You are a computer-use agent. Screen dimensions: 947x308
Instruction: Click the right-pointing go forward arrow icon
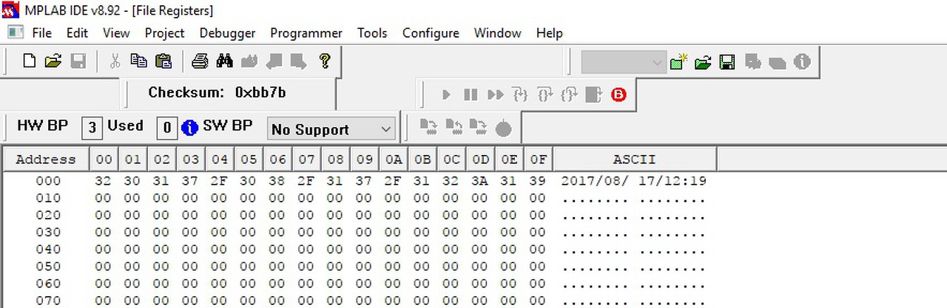298,61
